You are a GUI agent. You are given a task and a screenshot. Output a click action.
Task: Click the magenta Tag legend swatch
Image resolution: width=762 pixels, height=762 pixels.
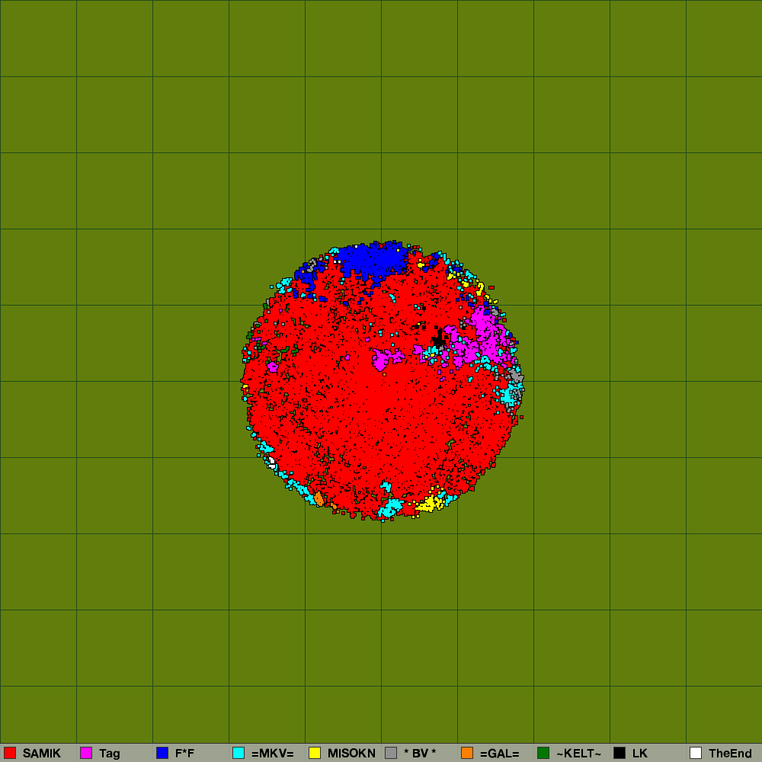(x=86, y=753)
